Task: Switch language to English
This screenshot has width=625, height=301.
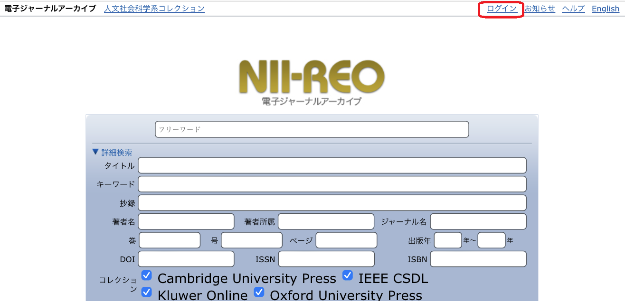Action: 605,9
